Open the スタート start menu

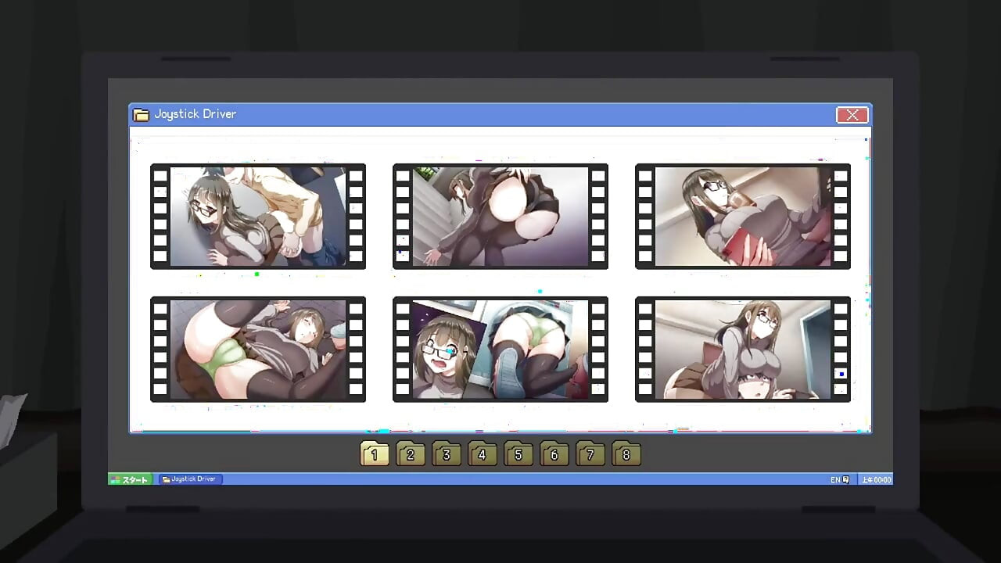130,479
